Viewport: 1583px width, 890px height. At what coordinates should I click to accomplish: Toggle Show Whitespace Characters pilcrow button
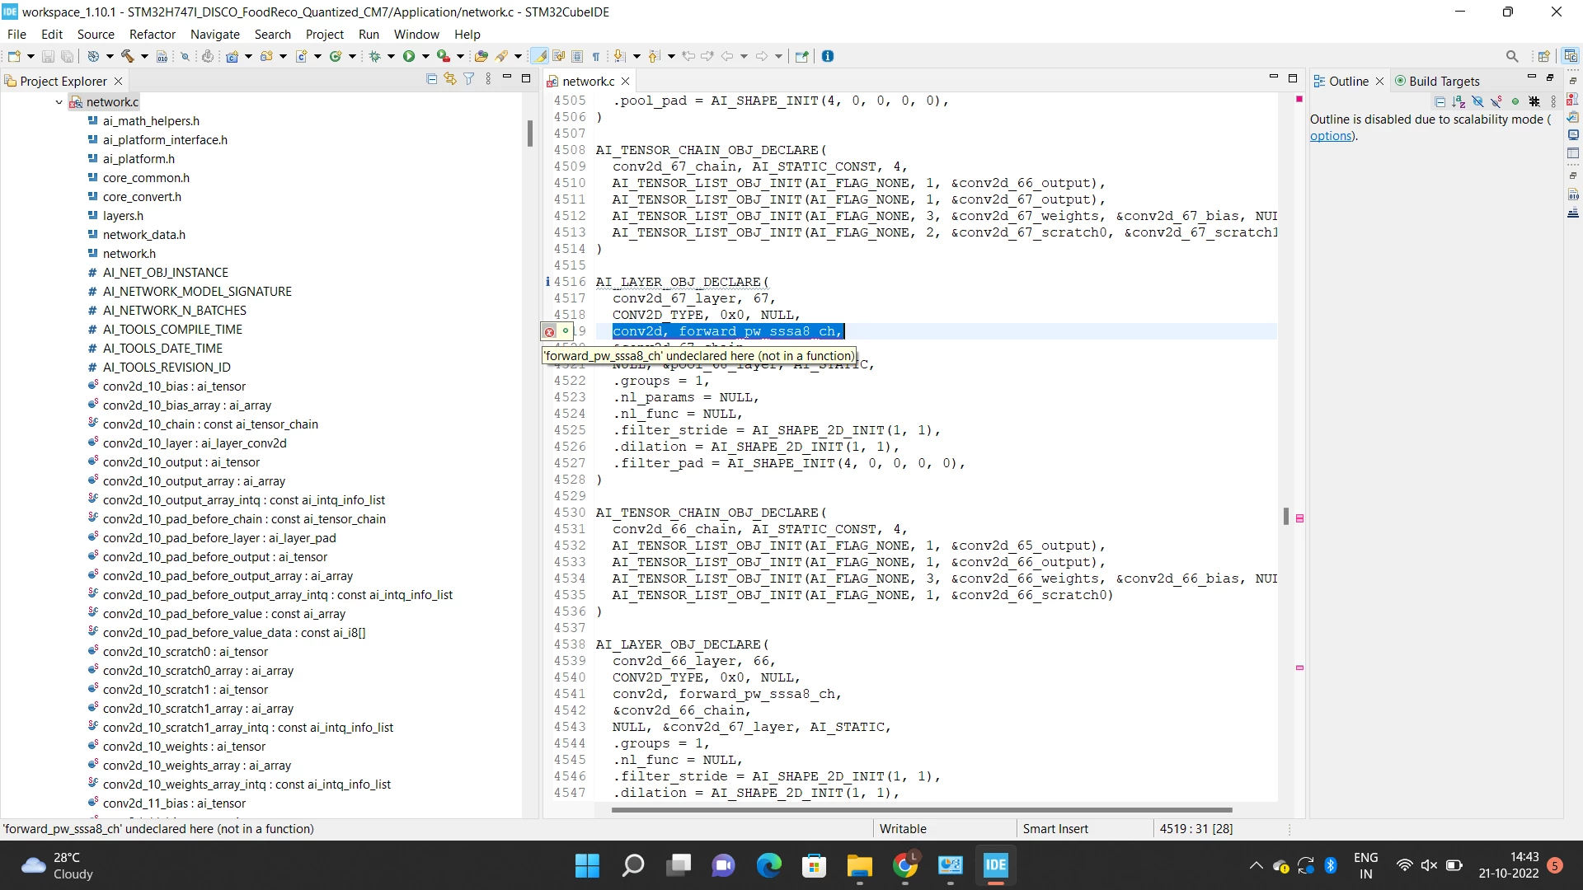(596, 56)
